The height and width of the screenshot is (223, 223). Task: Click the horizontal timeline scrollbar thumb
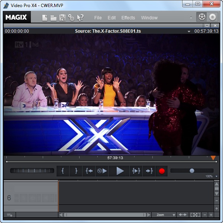(105, 215)
